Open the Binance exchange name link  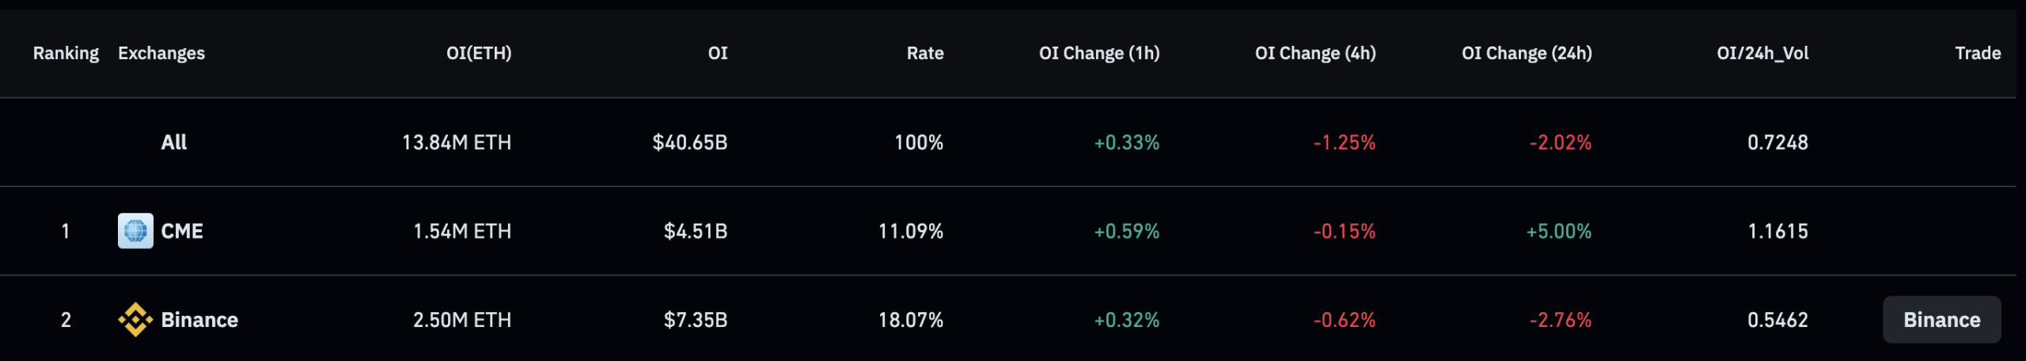tap(199, 320)
